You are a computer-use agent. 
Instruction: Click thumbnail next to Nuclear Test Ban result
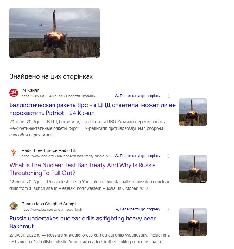(x=193, y=169)
